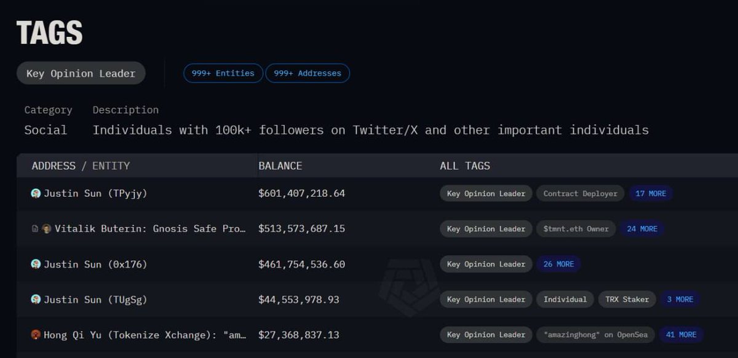Click Key Opinion Leader tag in Vitalik Buterin row
The height and width of the screenshot is (358, 738).
click(x=486, y=229)
